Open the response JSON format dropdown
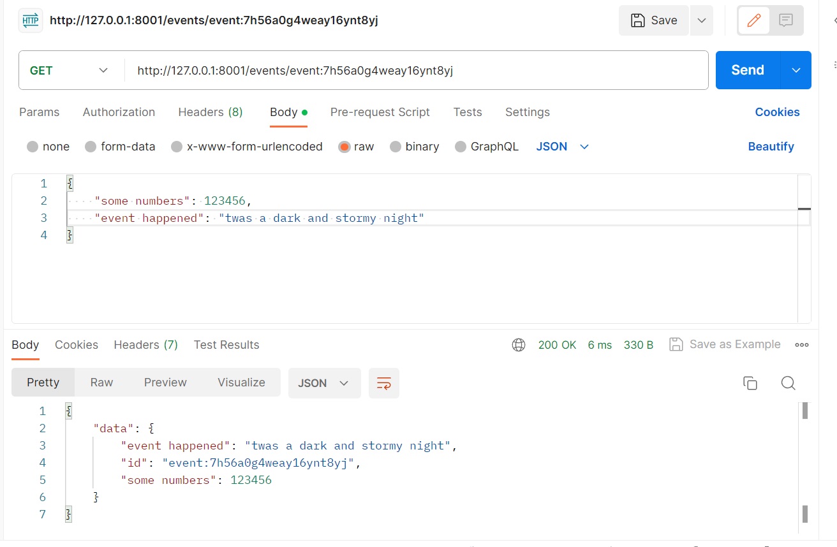Screen dimensions: 837x547 (324, 383)
